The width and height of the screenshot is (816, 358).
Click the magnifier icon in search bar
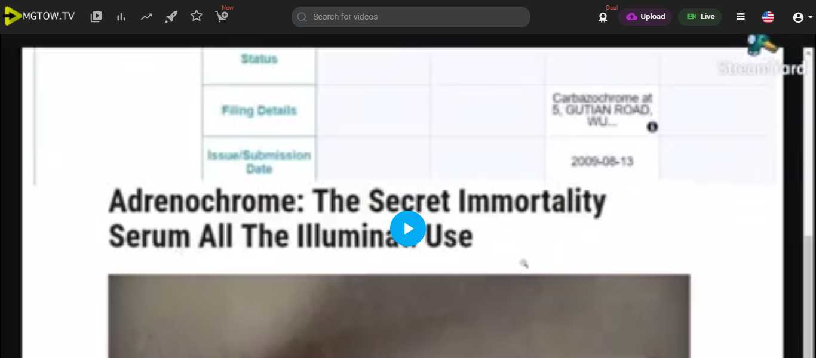tap(302, 17)
